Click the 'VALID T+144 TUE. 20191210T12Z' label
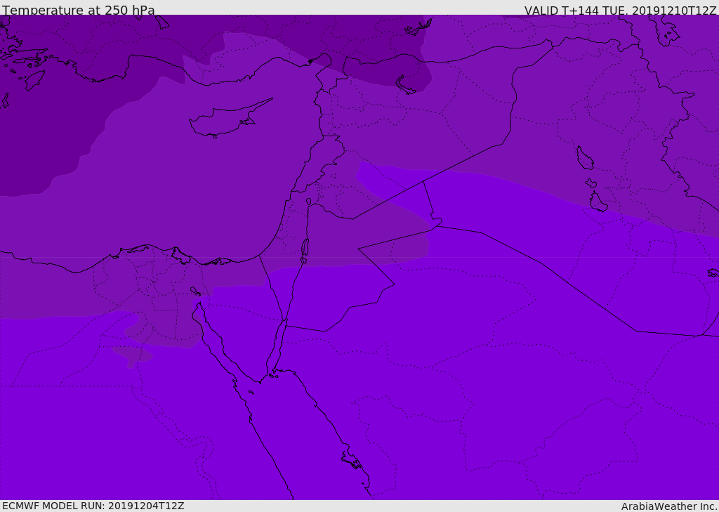 tap(620, 11)
